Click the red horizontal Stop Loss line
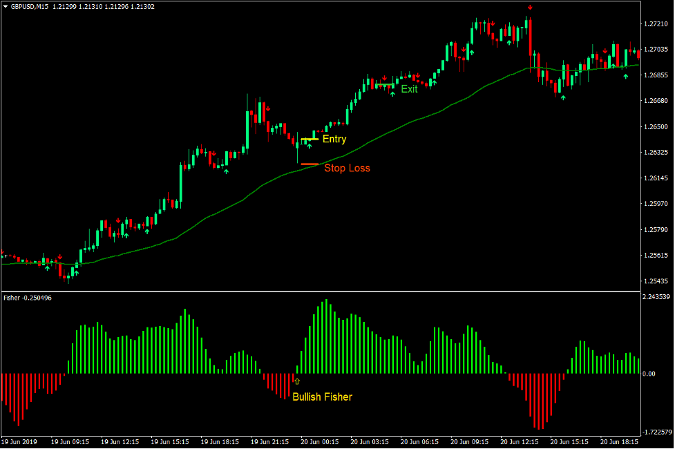The width and height of the screenshot is (675, 449). pyautogui.click(x=310, y=164)
